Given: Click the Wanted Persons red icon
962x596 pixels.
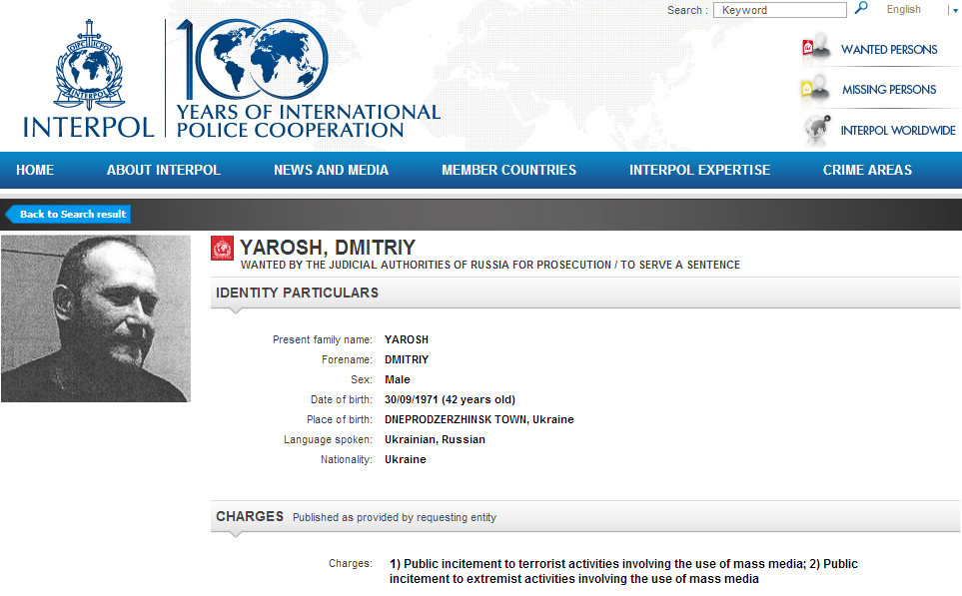Looking at the screenshot, I should (816, 48).
